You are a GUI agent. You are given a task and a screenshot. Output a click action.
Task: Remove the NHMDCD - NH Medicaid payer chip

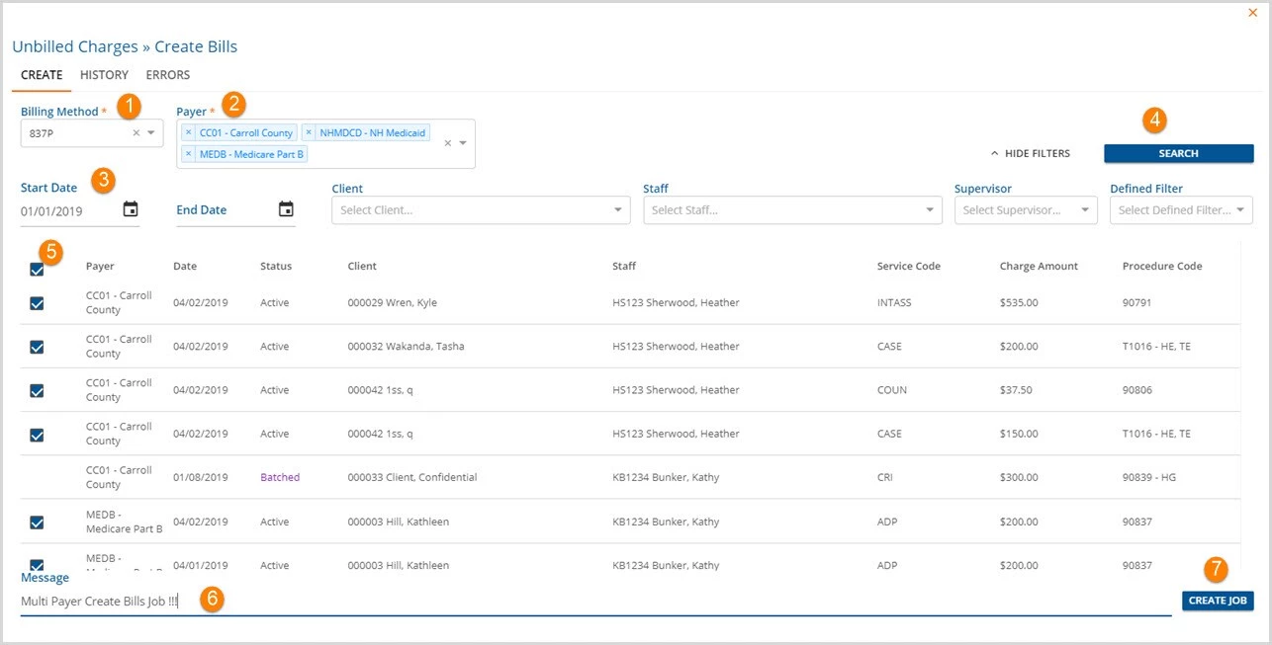[x=309, y=132]
